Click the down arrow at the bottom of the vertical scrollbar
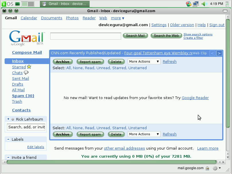Screen dimensions: 232x174 coord(228,157)
